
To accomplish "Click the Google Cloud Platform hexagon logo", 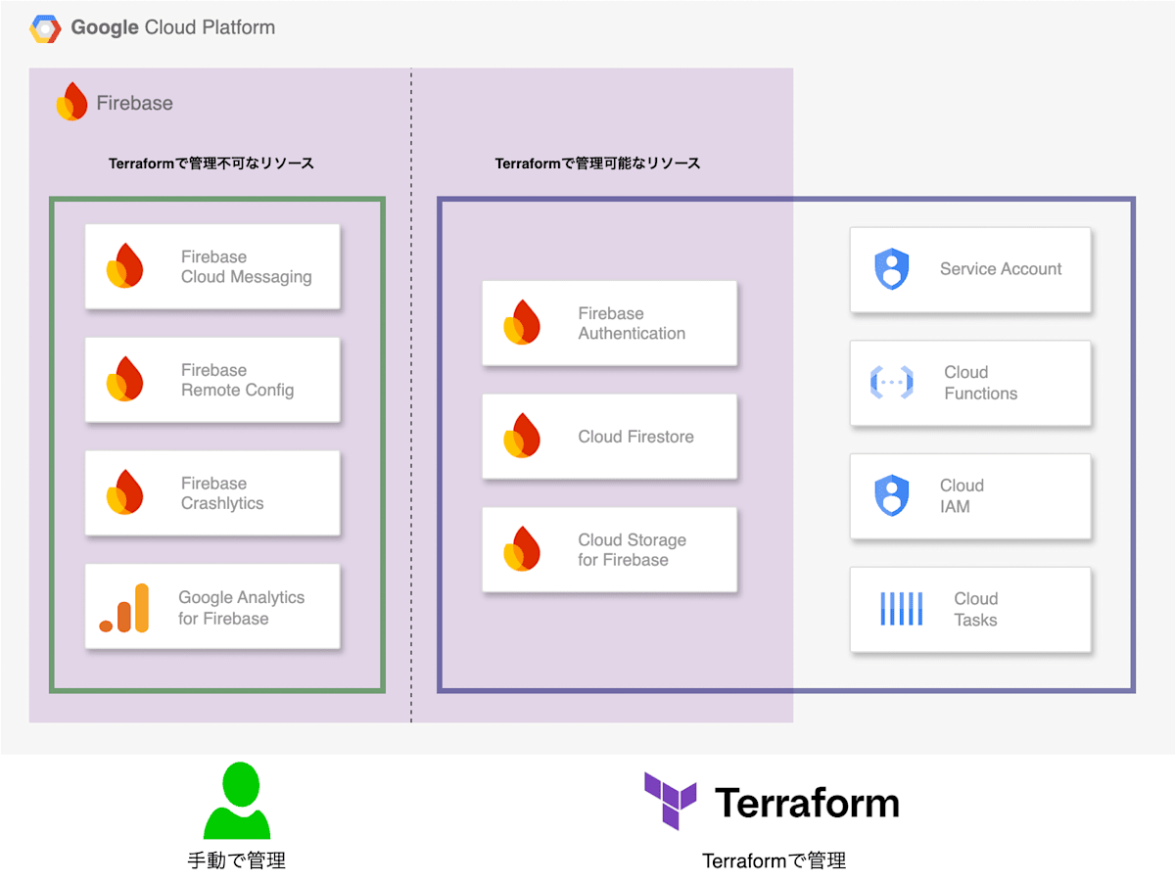I will tap(46, 28).
